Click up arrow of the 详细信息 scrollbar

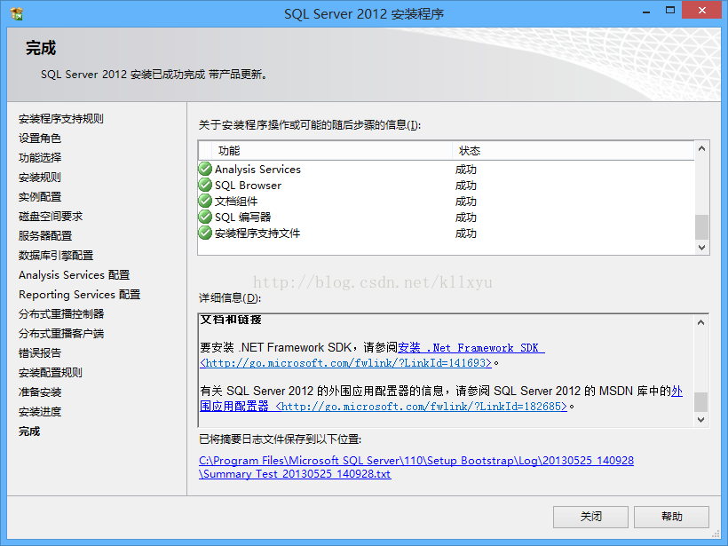[701, 322]
